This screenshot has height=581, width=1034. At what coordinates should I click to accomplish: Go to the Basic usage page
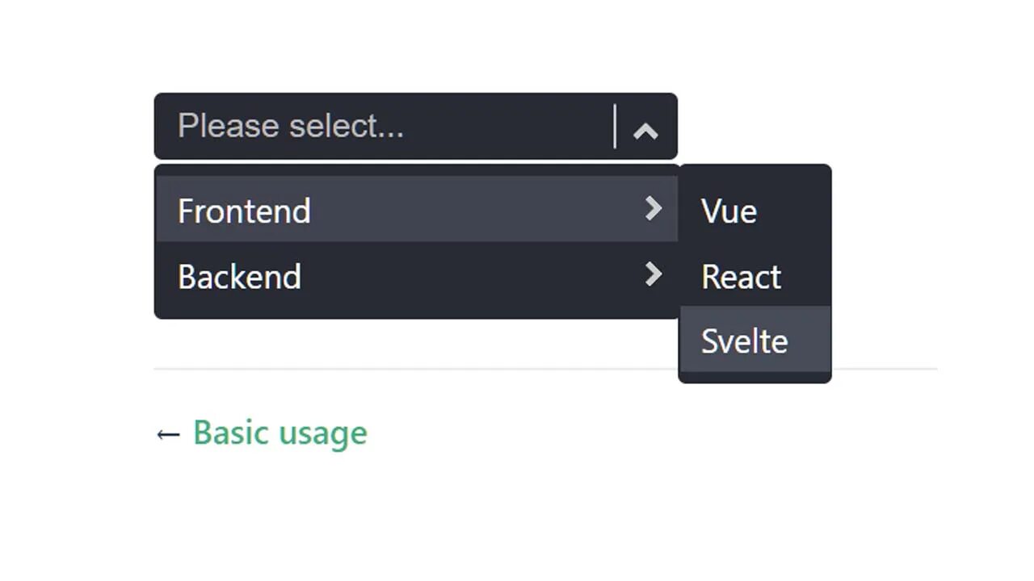[x=280, y=433]
